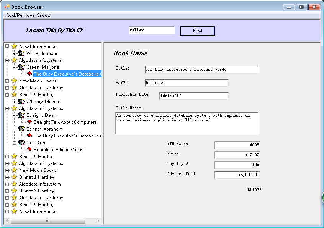Click Royalty % field showing 10%
The height and width of the screenshot is (228, 324).
point(237,165)
